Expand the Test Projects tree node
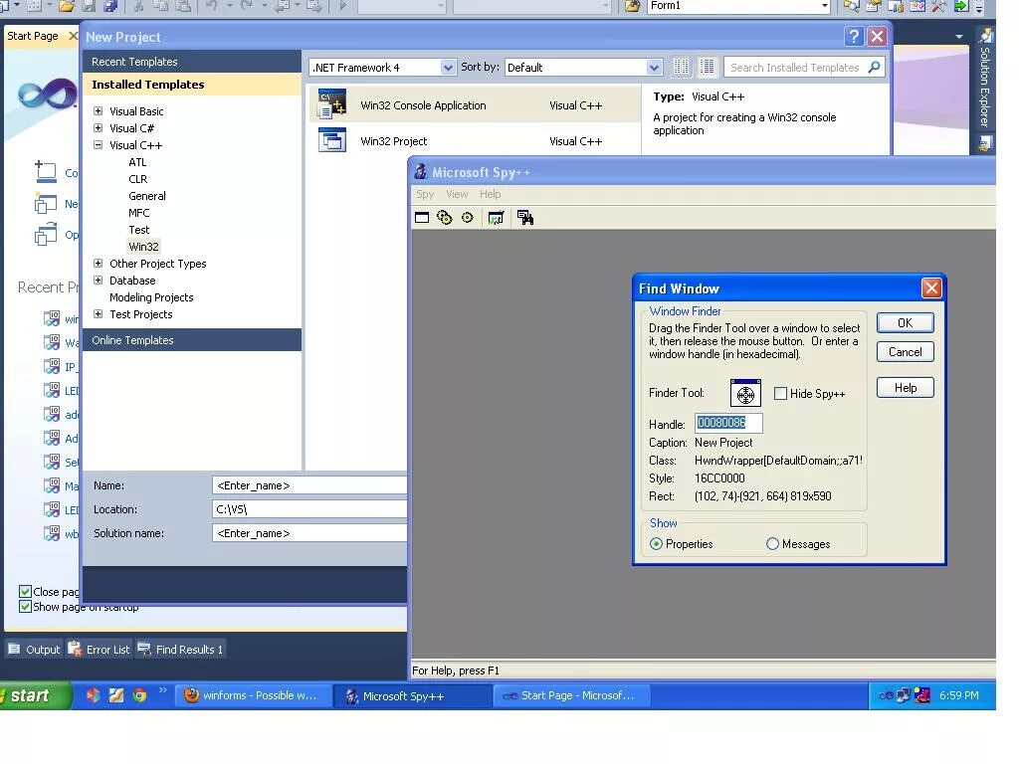 (99, 313)
